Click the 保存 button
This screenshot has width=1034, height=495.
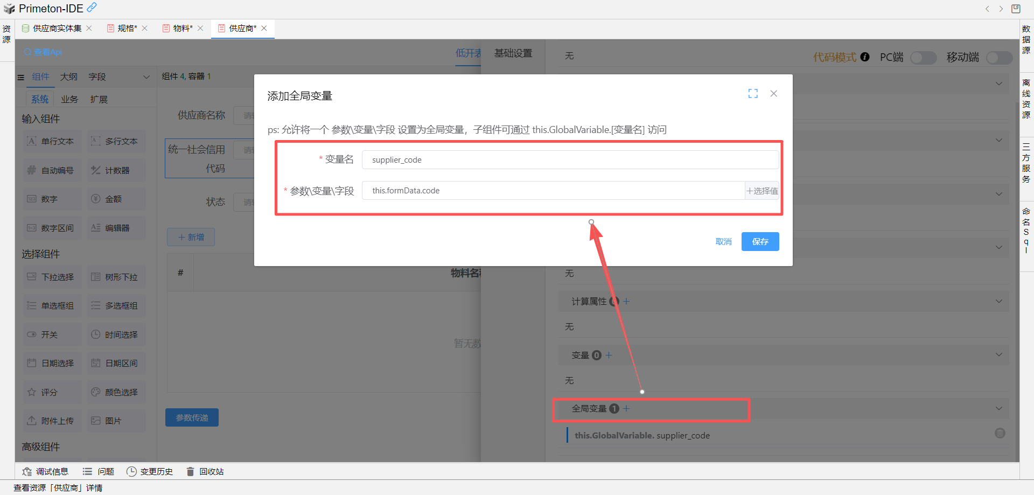(x=760, y=242)
